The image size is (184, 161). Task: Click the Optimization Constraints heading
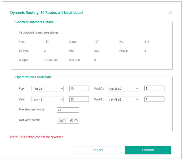(x=33, y=77)
